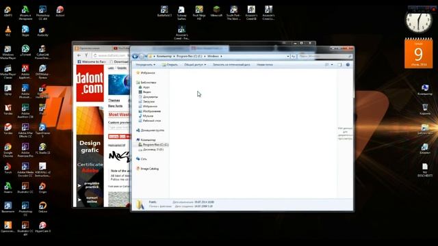Screen dimensions: 438x246
Task: Open the OnLive desktop shortcut
Action: click(x=42, y=207)
